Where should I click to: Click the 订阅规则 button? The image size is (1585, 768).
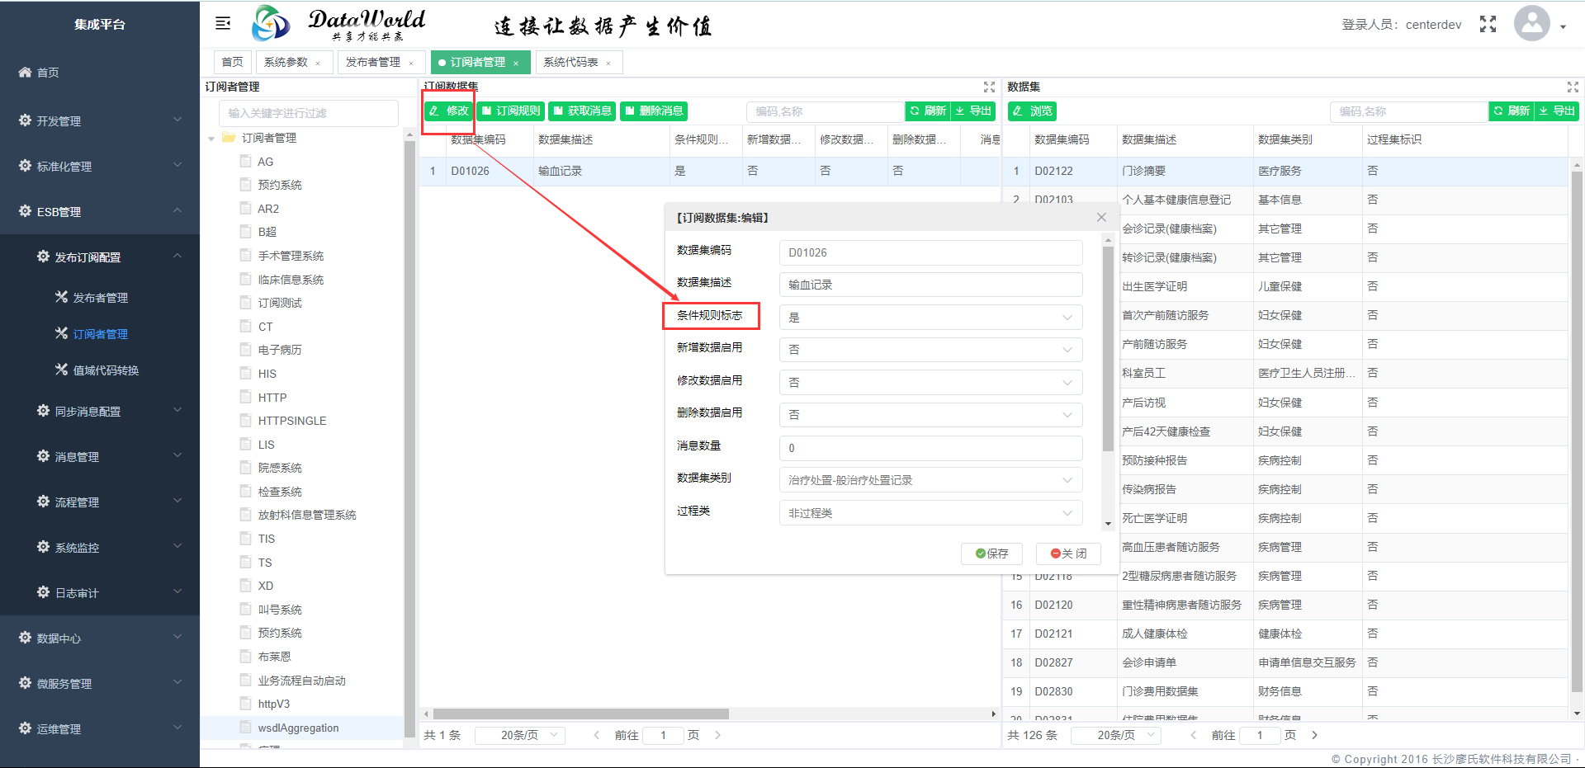click(x=511, y=111)
